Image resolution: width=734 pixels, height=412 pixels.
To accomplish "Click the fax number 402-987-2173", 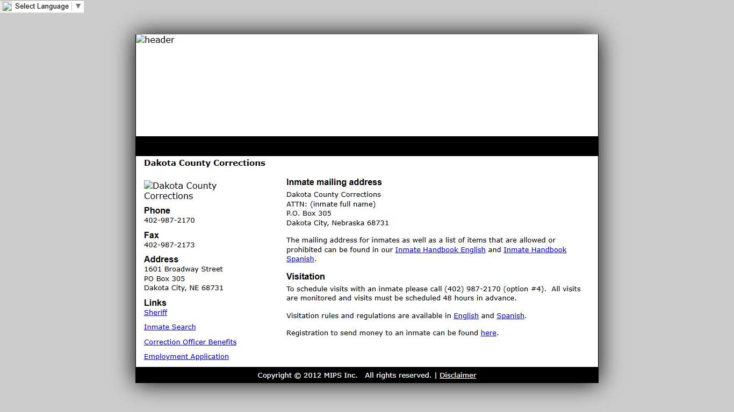I will 169,245.
